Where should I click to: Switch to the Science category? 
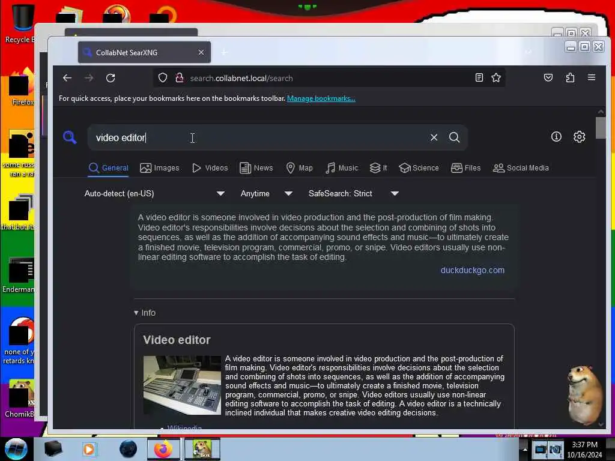pyautogui.click(x=419, y=168)
